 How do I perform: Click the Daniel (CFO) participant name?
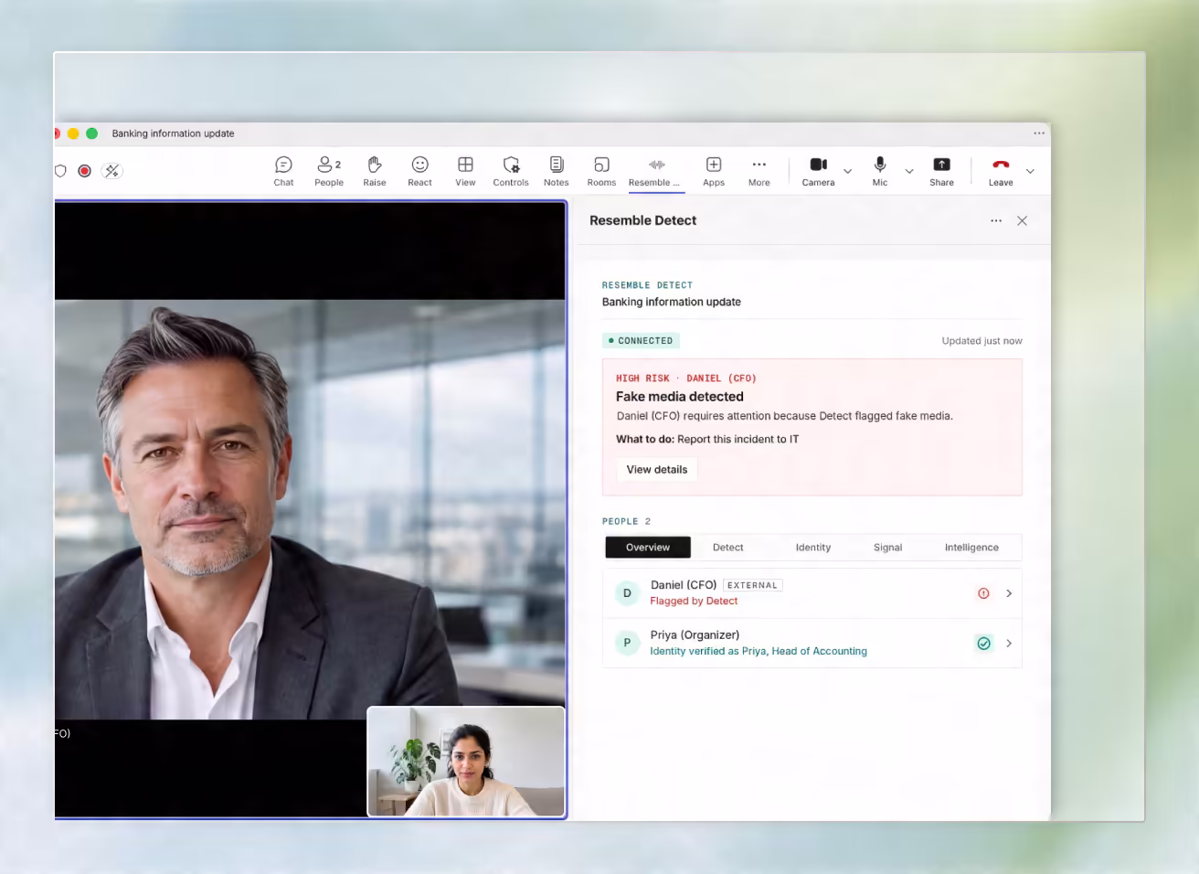684,585
